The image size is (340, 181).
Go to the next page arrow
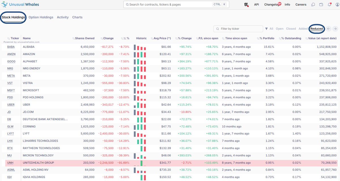pos(335,29)
